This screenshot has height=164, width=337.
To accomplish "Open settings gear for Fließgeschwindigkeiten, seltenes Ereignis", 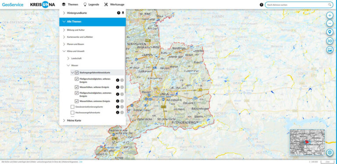I will (x=122, y=80).
